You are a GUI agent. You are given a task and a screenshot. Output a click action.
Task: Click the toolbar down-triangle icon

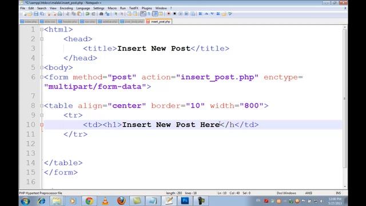[x=212, y=14]
